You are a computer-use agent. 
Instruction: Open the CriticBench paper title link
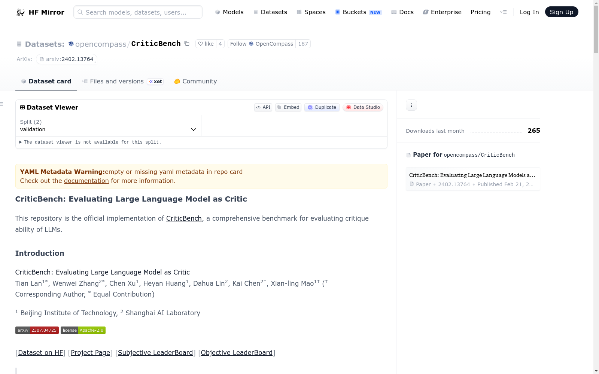pyautogui.click(x=103, y=272)
